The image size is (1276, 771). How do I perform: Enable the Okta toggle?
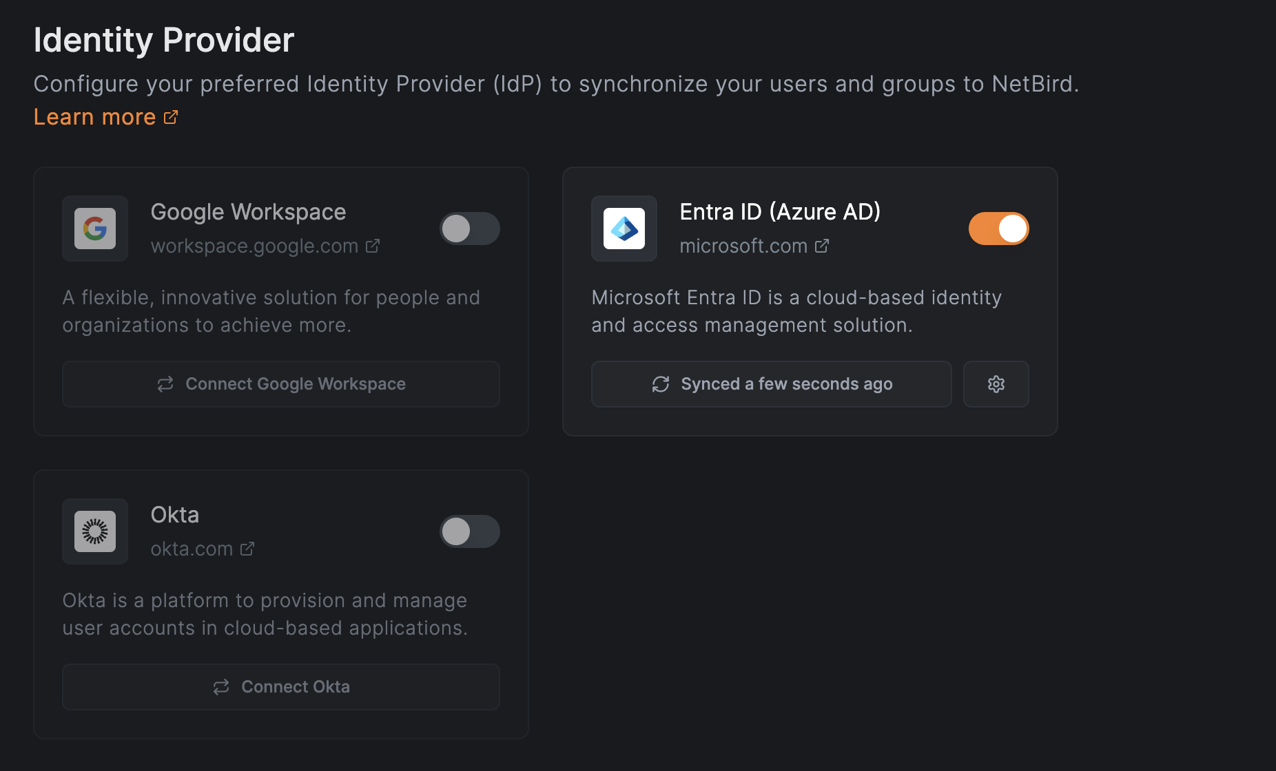(470, 531)
